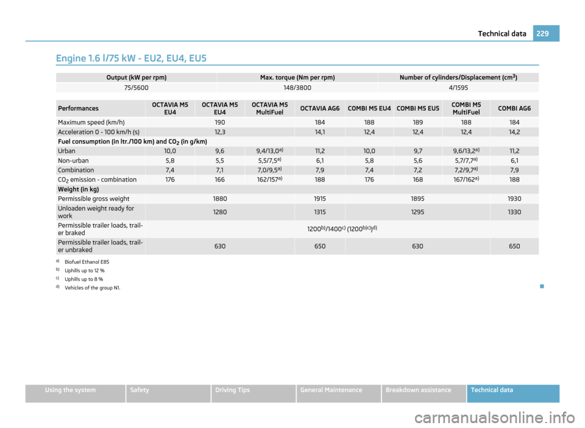The image size is (585, 428).
Task: Open the Breakdown assistance tab
Action: click(424, 393)
